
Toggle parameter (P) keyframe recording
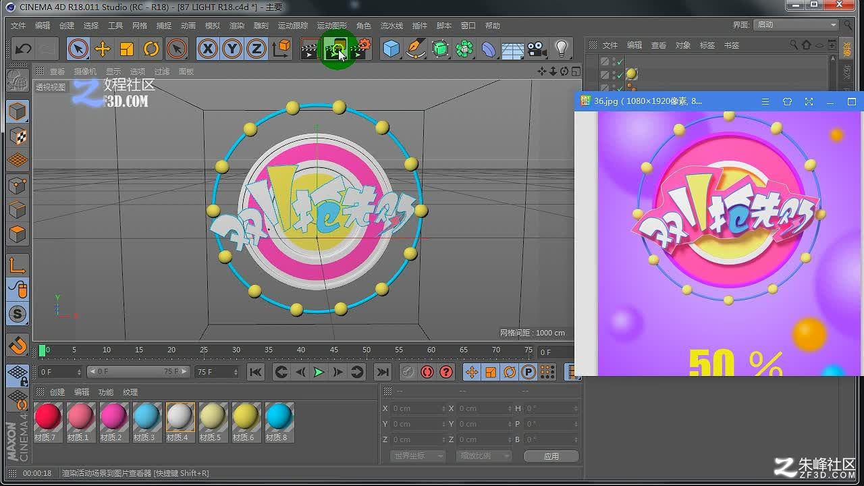click(529, 372)
